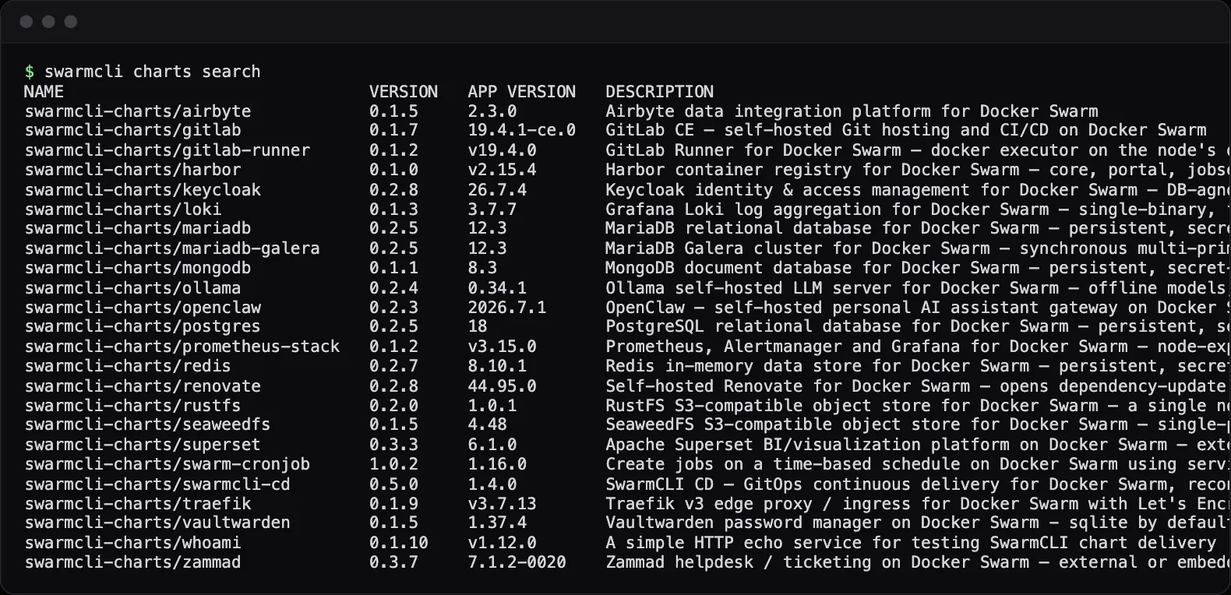This screenshot has width=1231, height=595.
Task: Click the DESCRIPTION column header
Action: (659, 92)
